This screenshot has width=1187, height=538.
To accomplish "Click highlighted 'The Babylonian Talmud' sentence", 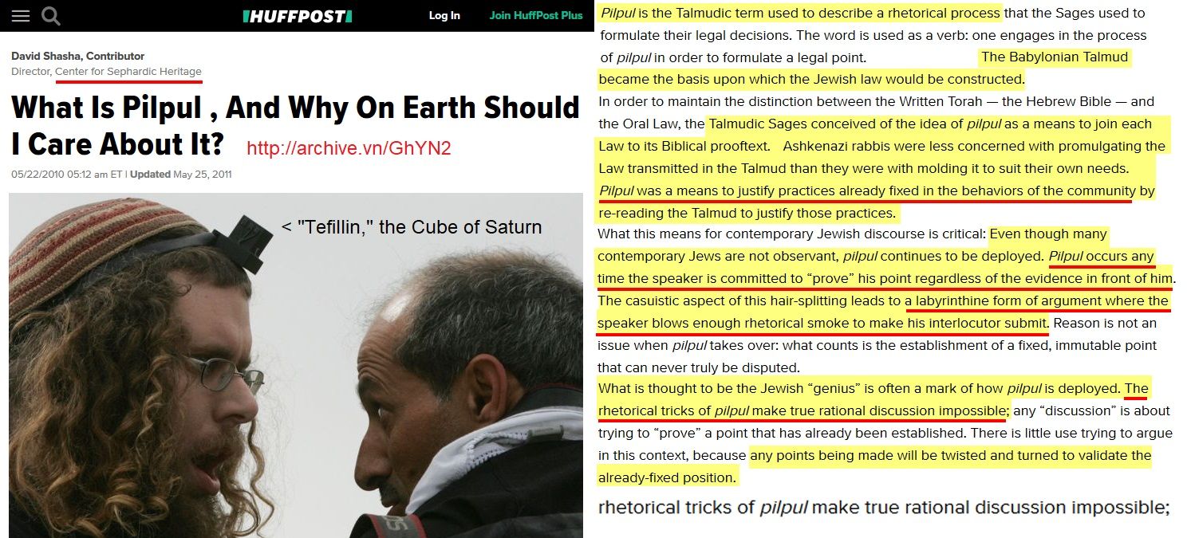I will pos(864,68).
